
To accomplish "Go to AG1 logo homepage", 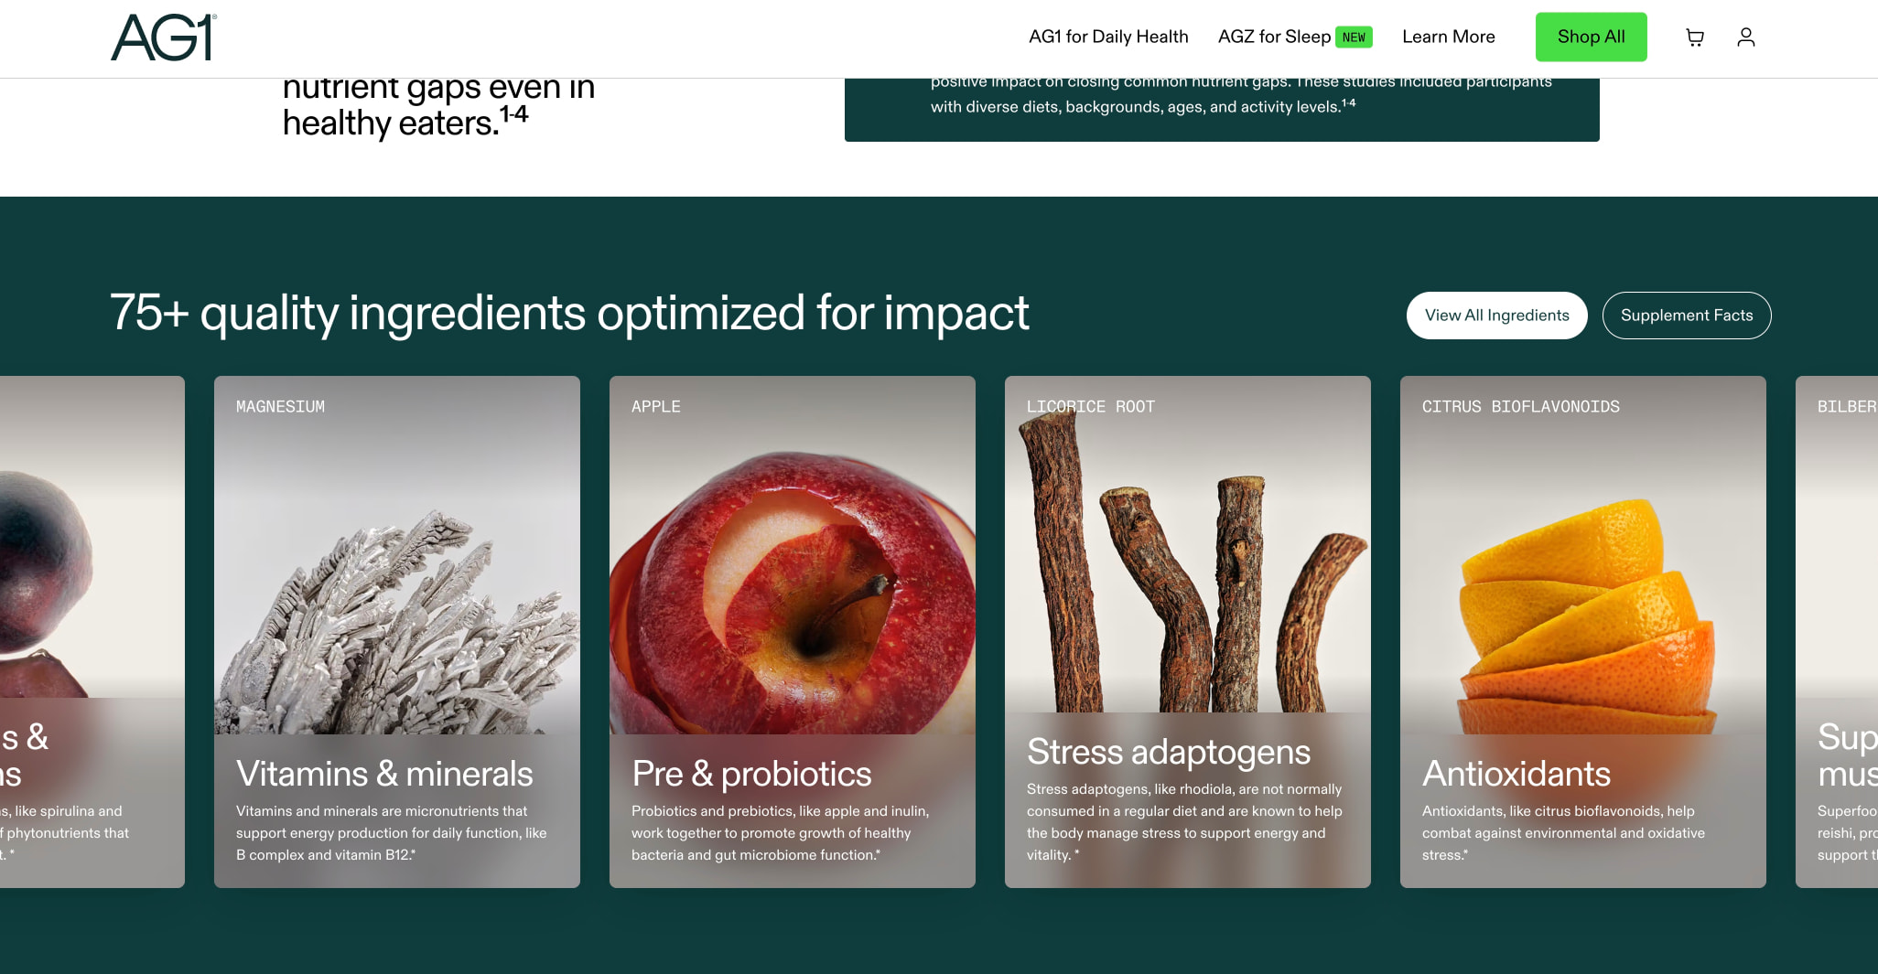I will click(x=164, y=37).
